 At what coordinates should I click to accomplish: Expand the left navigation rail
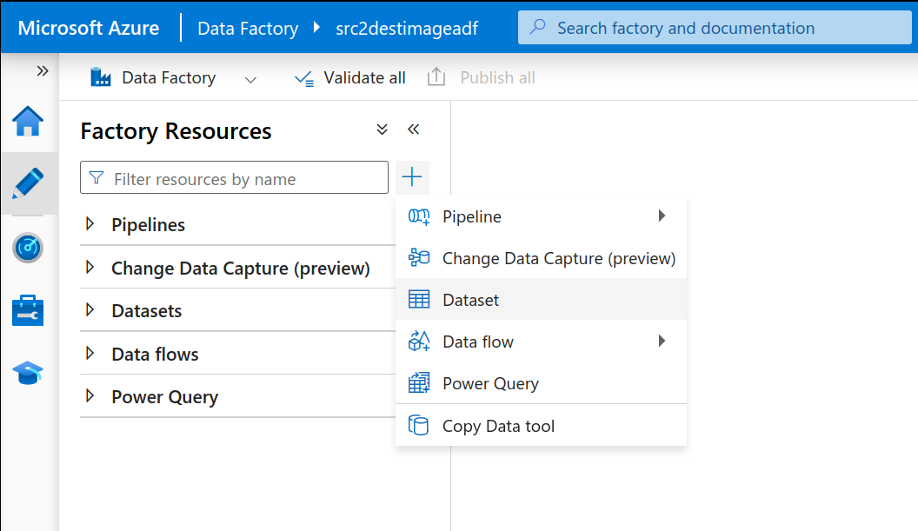(42, 71)
